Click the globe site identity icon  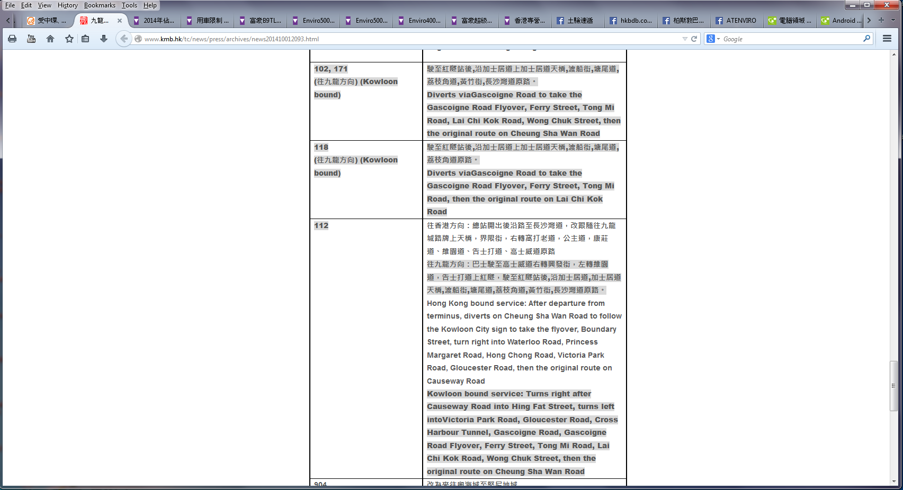click(138, 39)
